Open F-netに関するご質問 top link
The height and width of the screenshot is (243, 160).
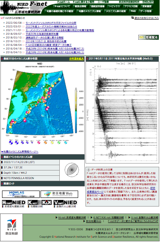(x=83, y=2)
